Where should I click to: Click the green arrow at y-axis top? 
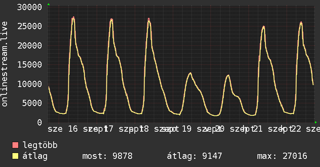49,4
